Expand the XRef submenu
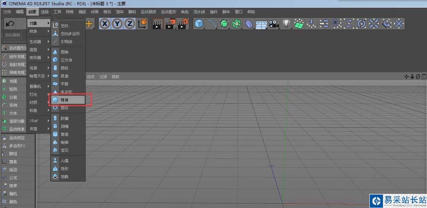This screenshot has height=208, width=427. tap(39, 120)
